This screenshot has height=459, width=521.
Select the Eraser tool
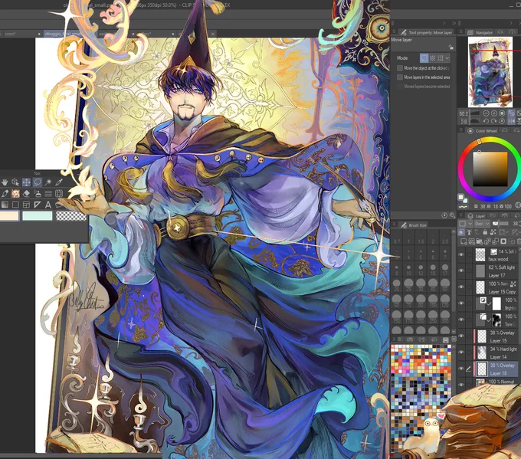pos(26,193)
